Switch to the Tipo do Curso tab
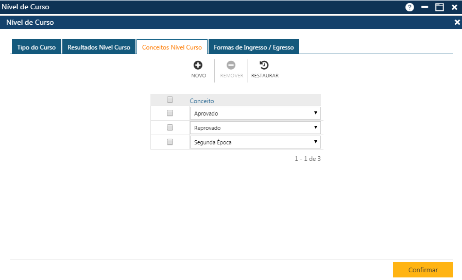The height and width of the screenshot is (280, 462). tap(36, 47)
